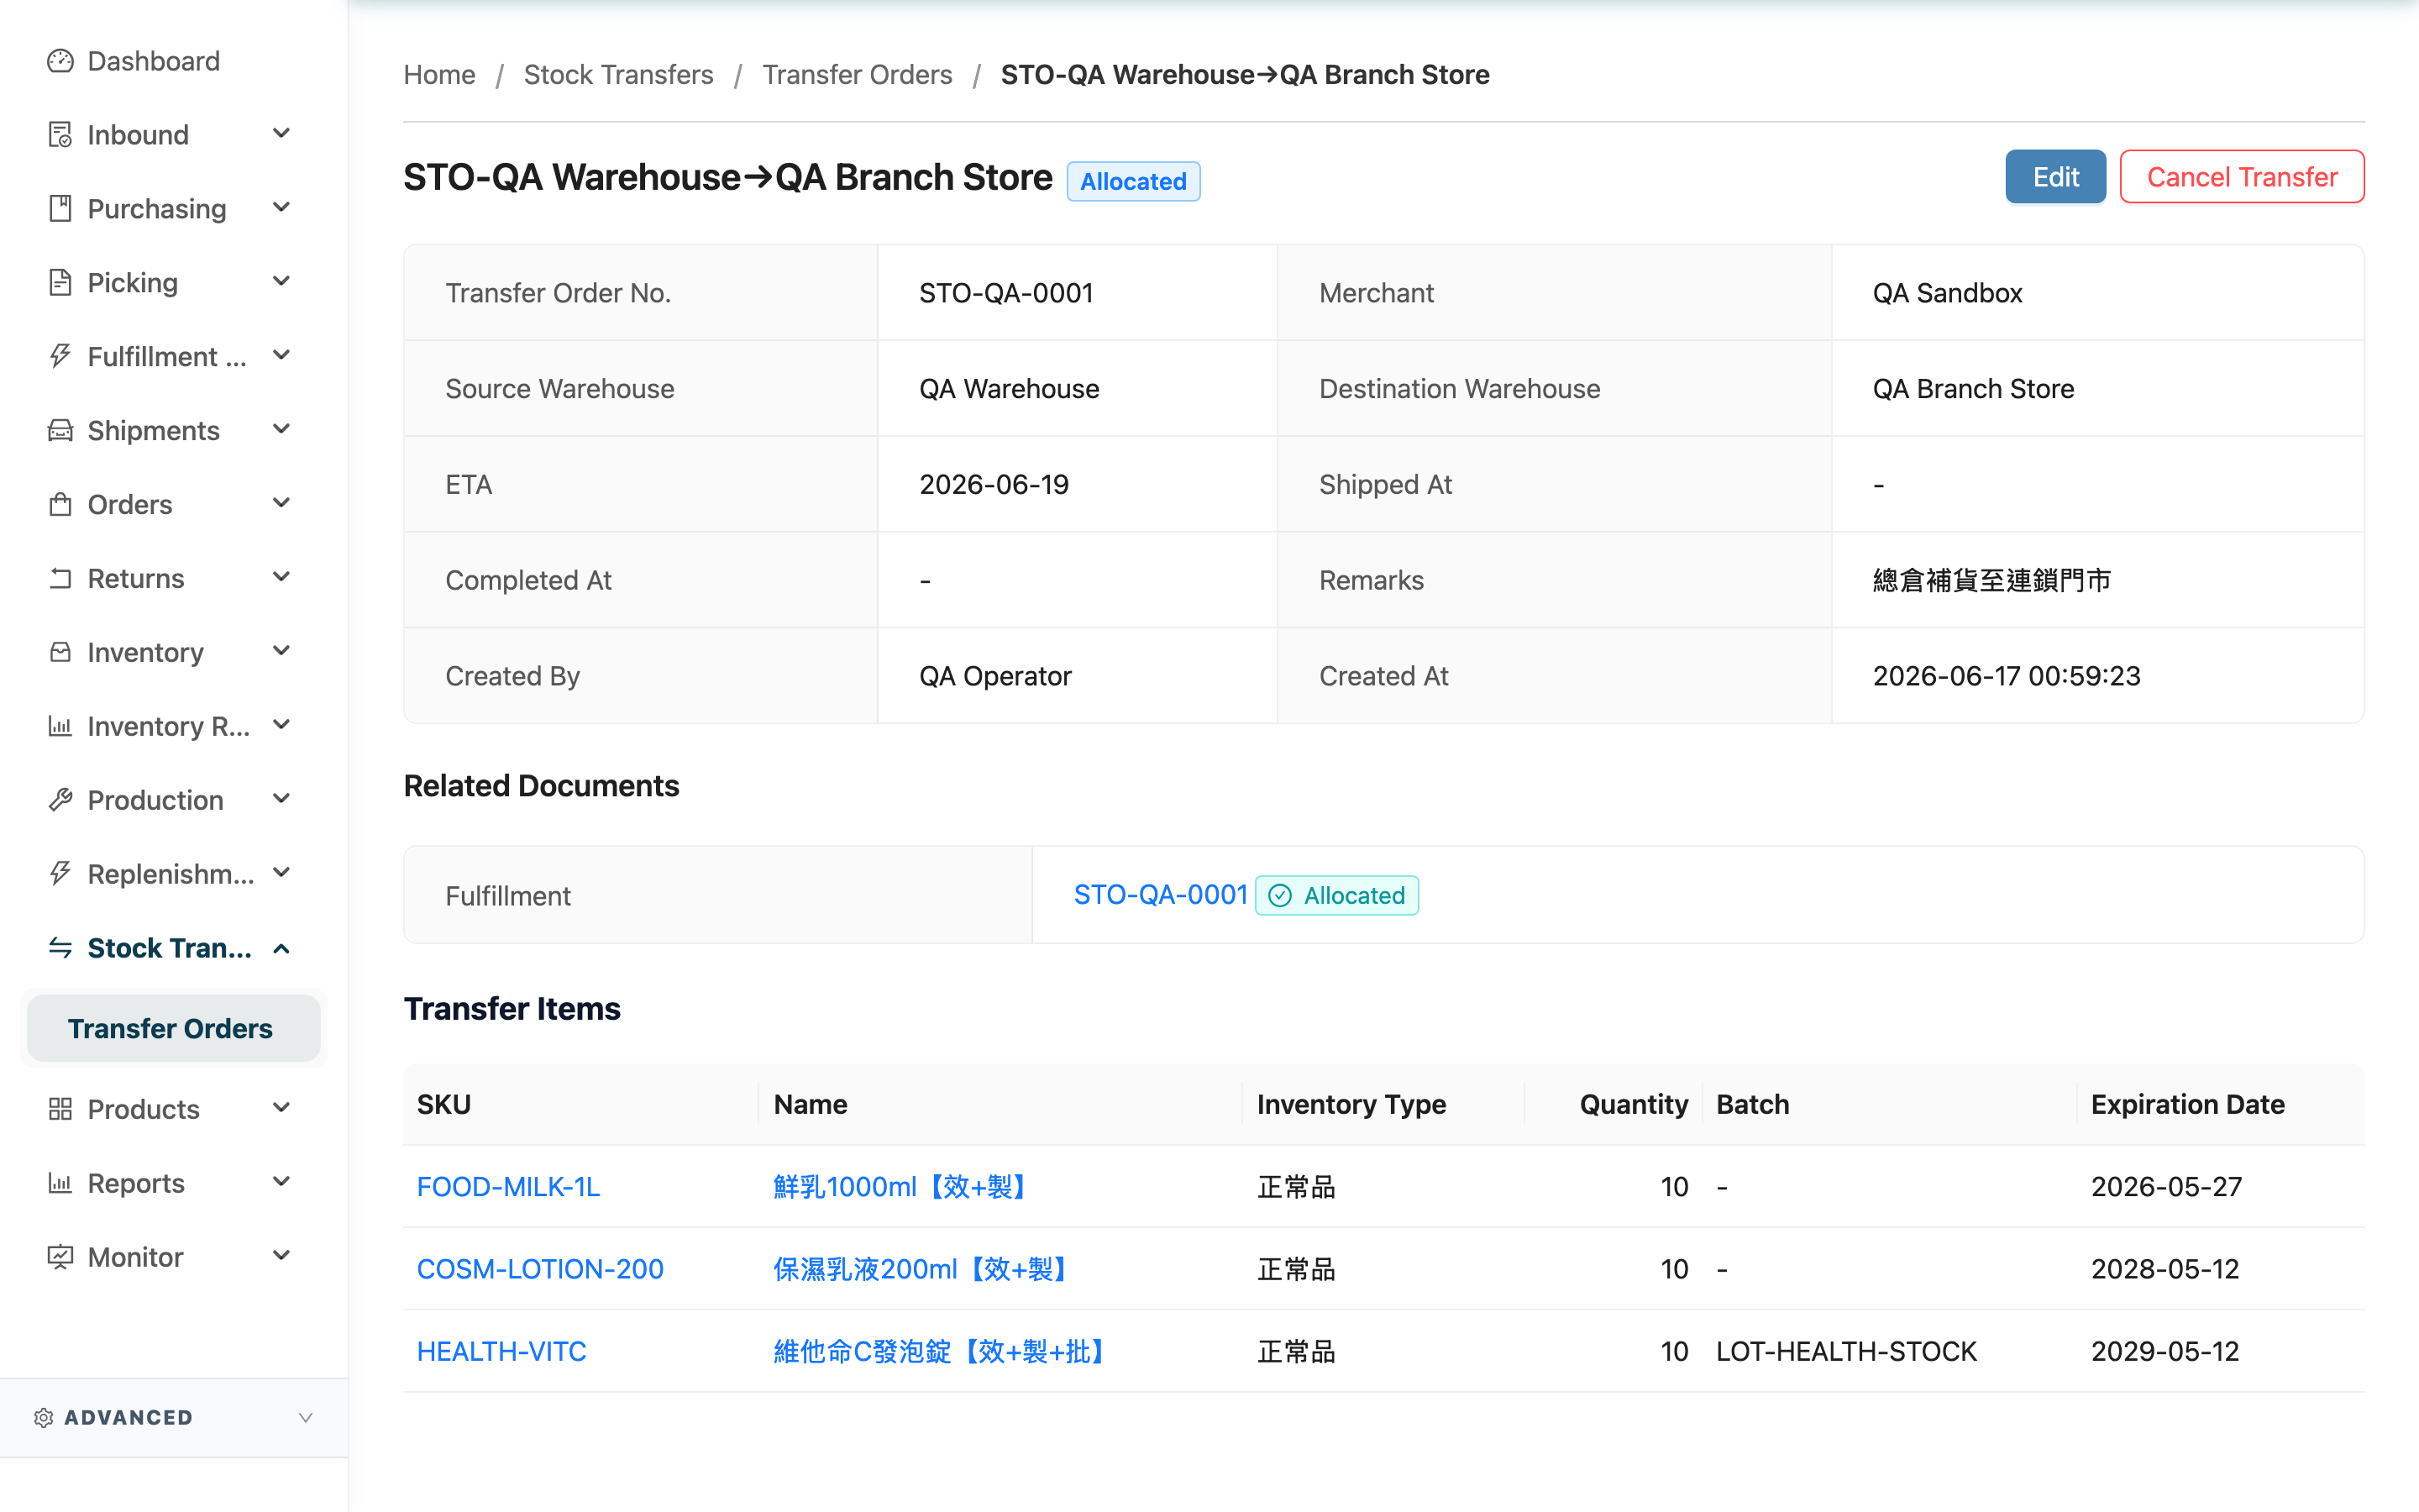Screen dimensions: 2419x1512
Task: Open product 維他命C發泡錠【效+製+批】
Action: tap(942, 1352)
